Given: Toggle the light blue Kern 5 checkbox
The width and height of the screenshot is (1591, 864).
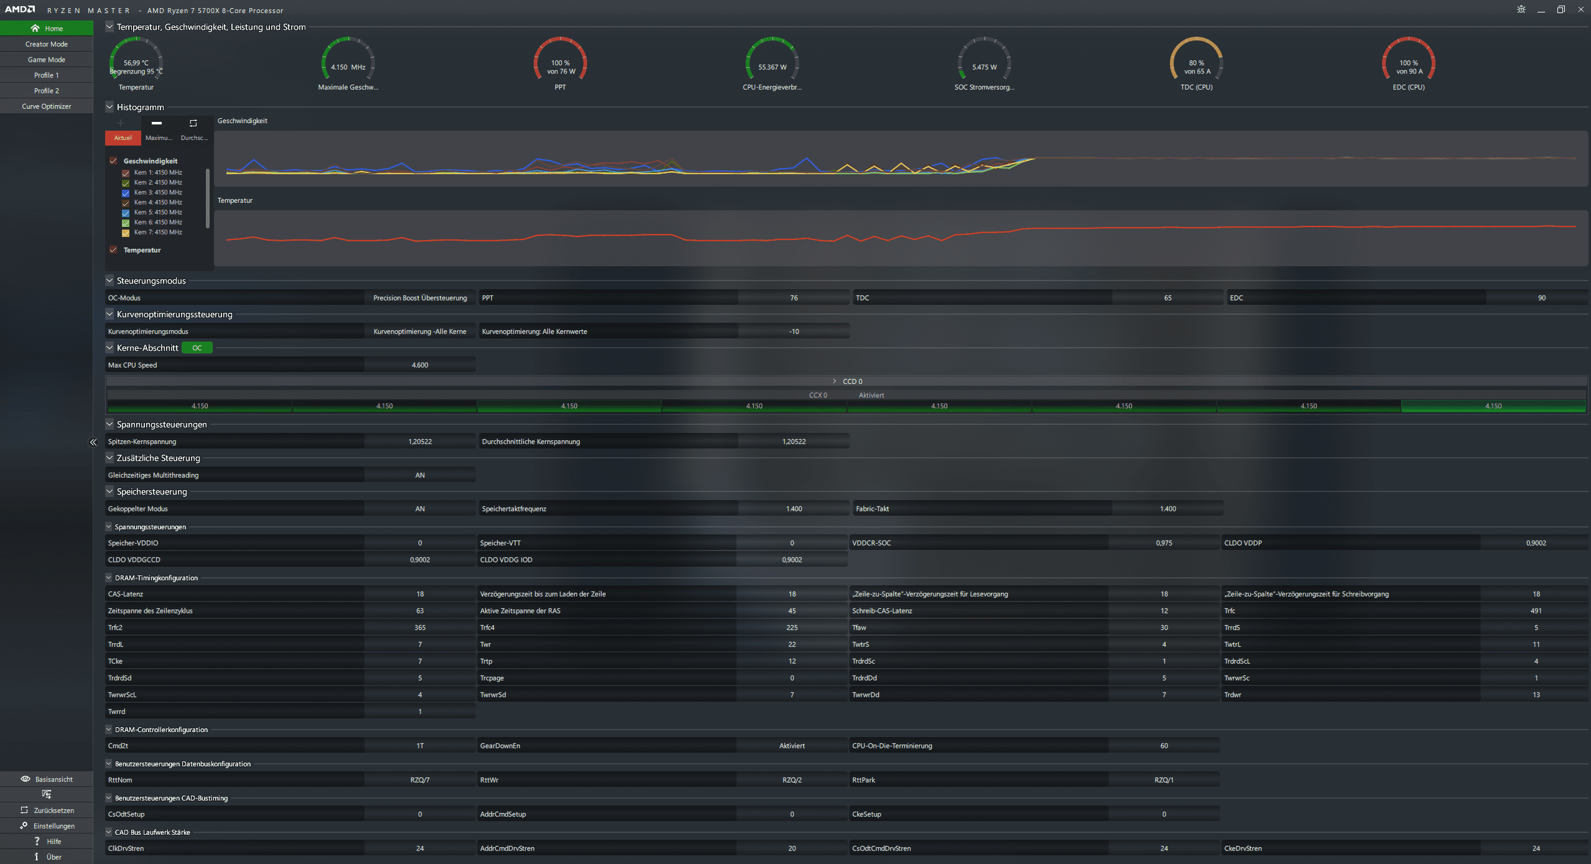Looking at the screenshot, I should pos(126,213).
